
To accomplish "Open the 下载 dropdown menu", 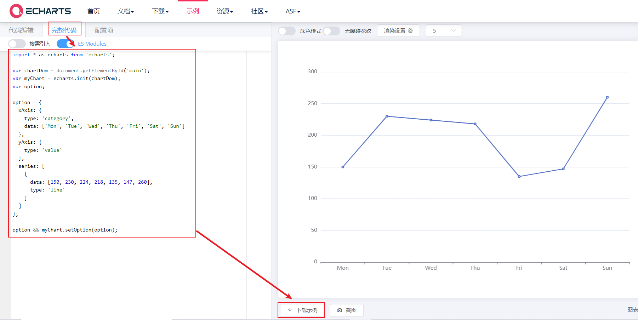I will (160, 11).
